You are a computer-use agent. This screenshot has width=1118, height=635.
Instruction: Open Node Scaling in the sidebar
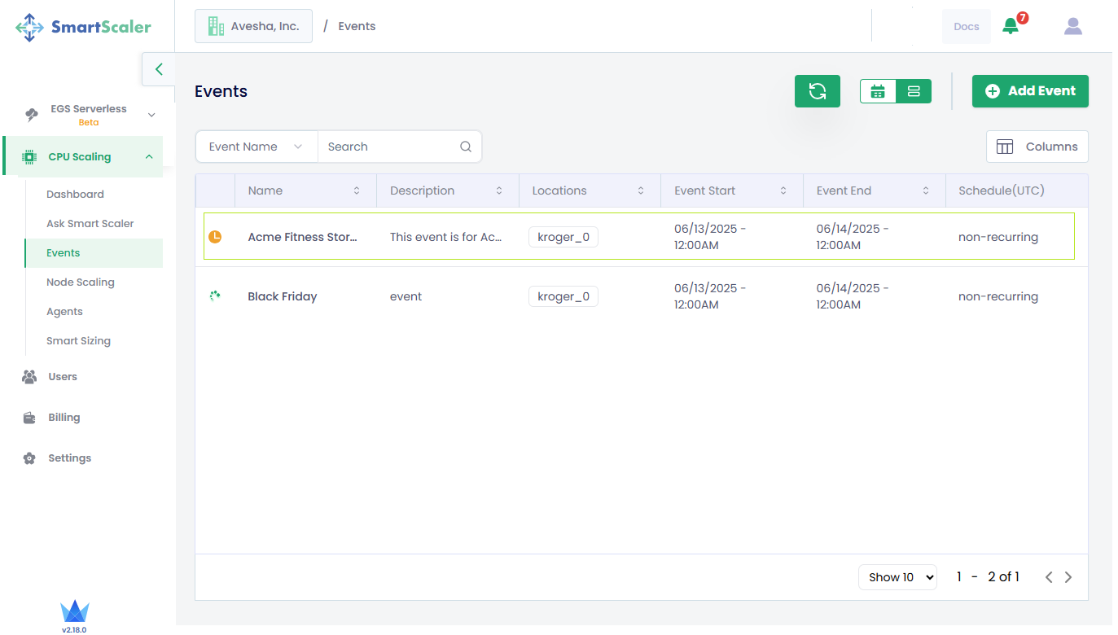pyautogui.click(x=81, y=282)
